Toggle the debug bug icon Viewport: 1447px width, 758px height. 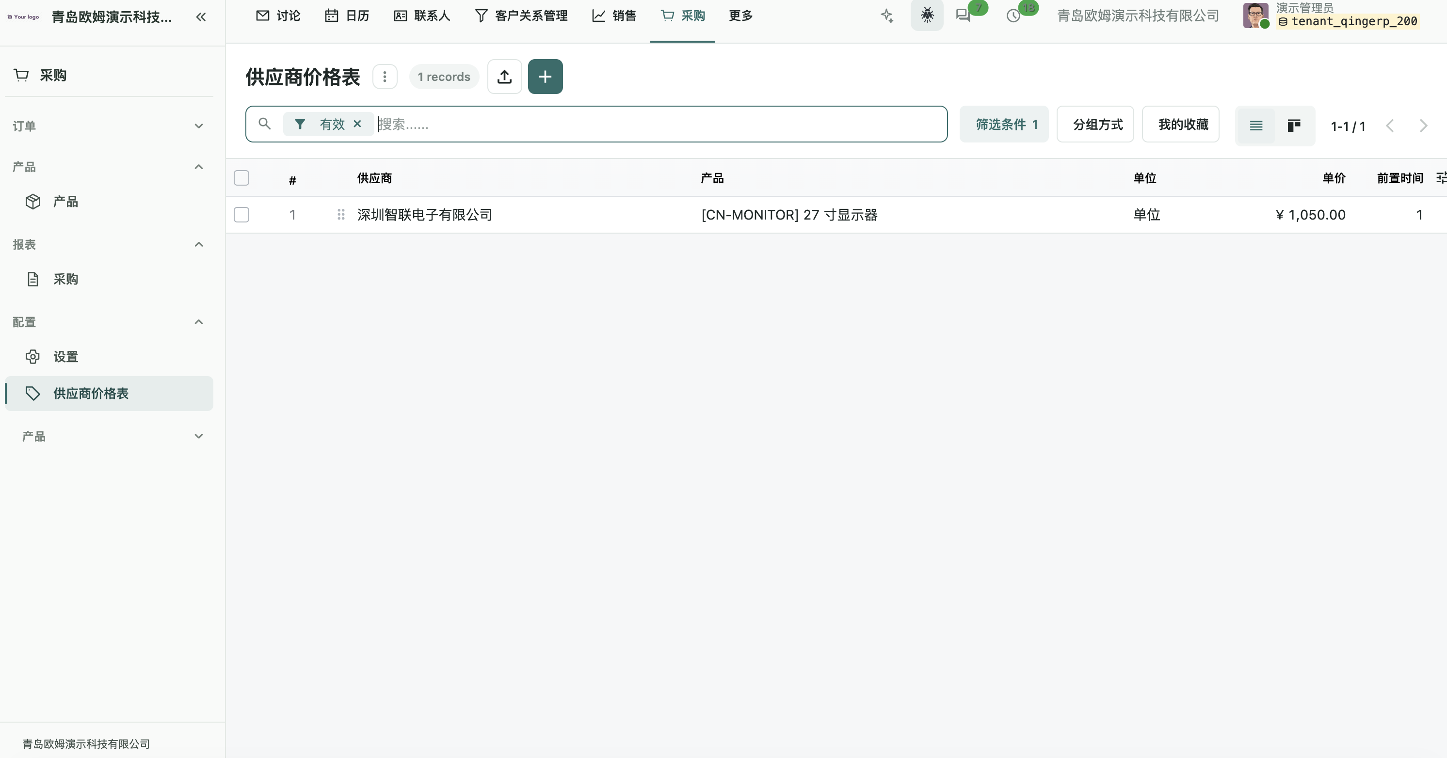click(x=927, y=15)
